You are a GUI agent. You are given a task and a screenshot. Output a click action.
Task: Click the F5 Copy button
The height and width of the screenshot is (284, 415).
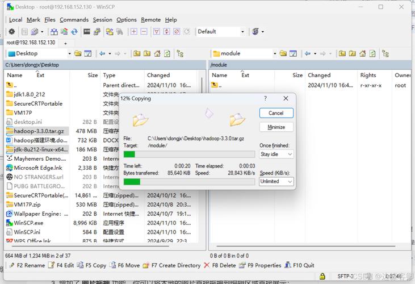point(91,265)
